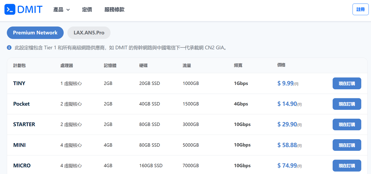Order the STARTER plan with 現在訂購
The width and height of the screenshot is (371, 174).
pyautogui.click(x=347, y=125)
